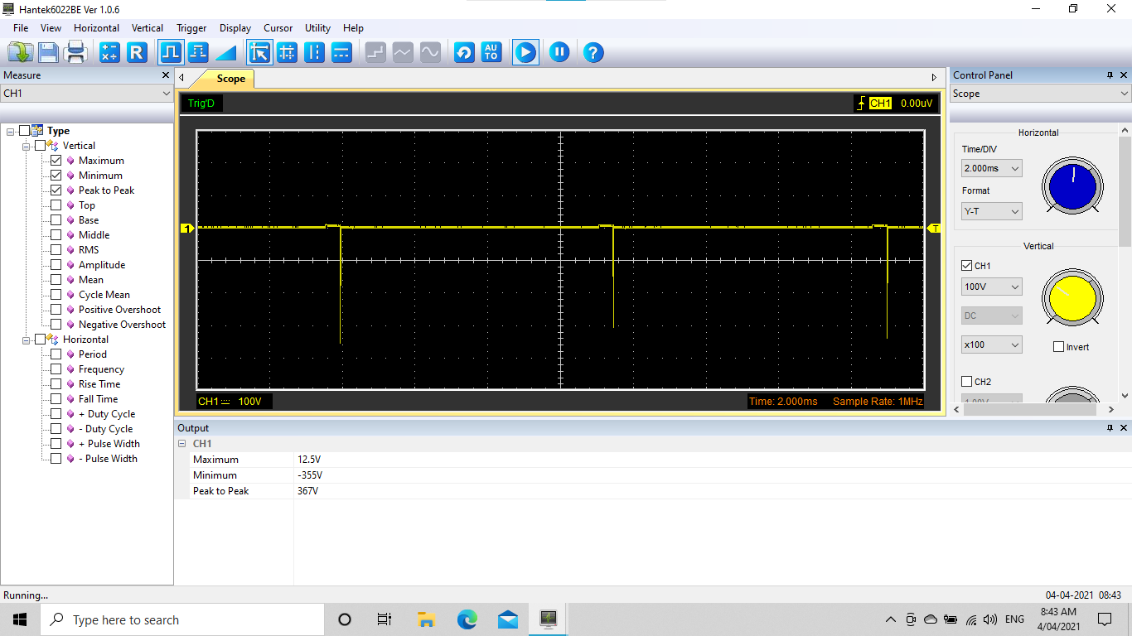This screenshot has width=1132, height=636.
Task: Click the Save floppy disk toolbar icon
Action: click(48, 53)
